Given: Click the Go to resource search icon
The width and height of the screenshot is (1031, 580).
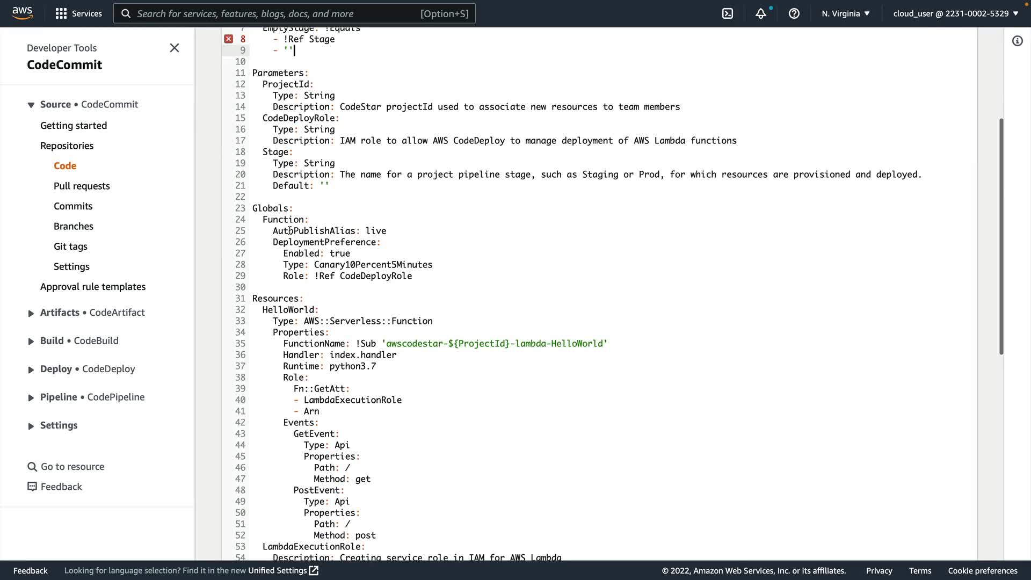Looking at the screenshot, I should point(32,467).
